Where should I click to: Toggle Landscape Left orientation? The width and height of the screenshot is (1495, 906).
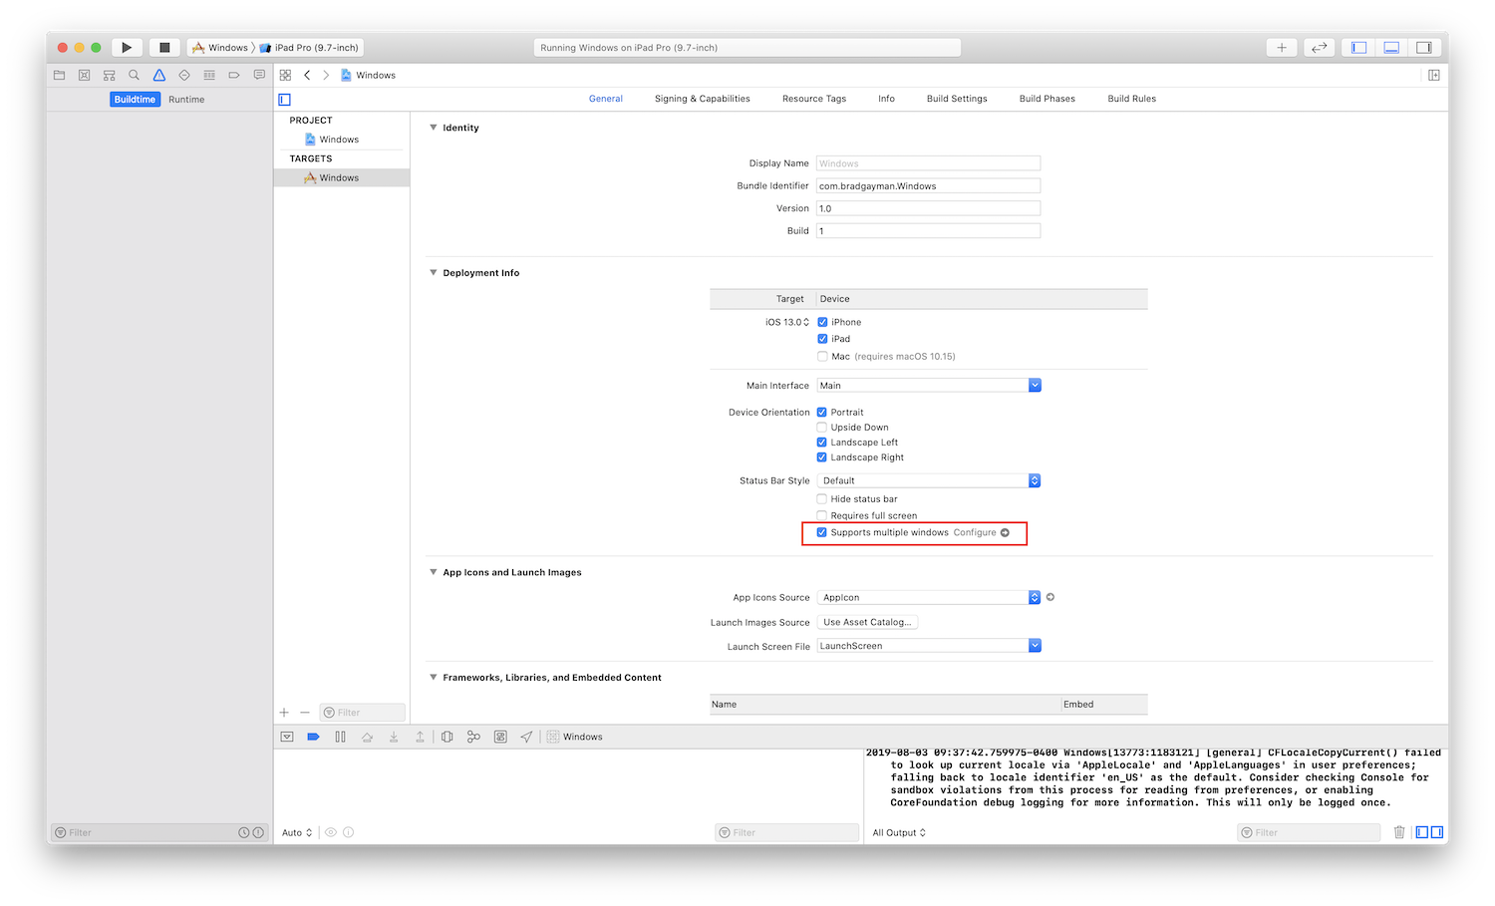[x=822, y=443]
